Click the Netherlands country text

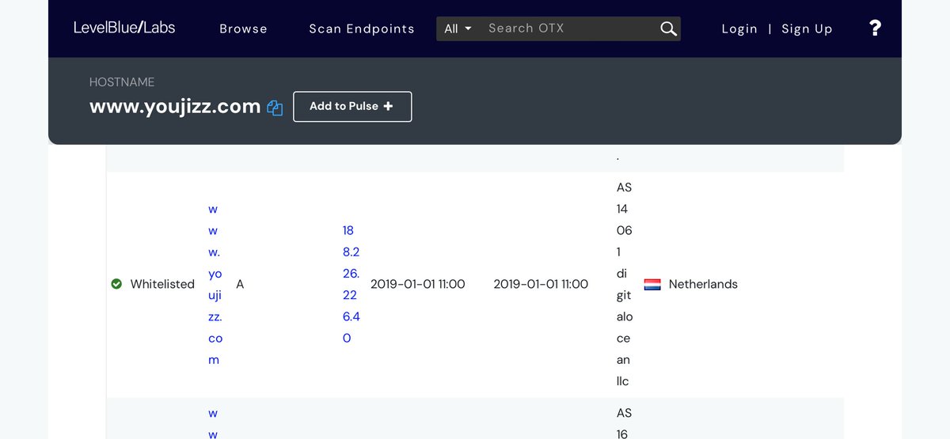(703, 284)
